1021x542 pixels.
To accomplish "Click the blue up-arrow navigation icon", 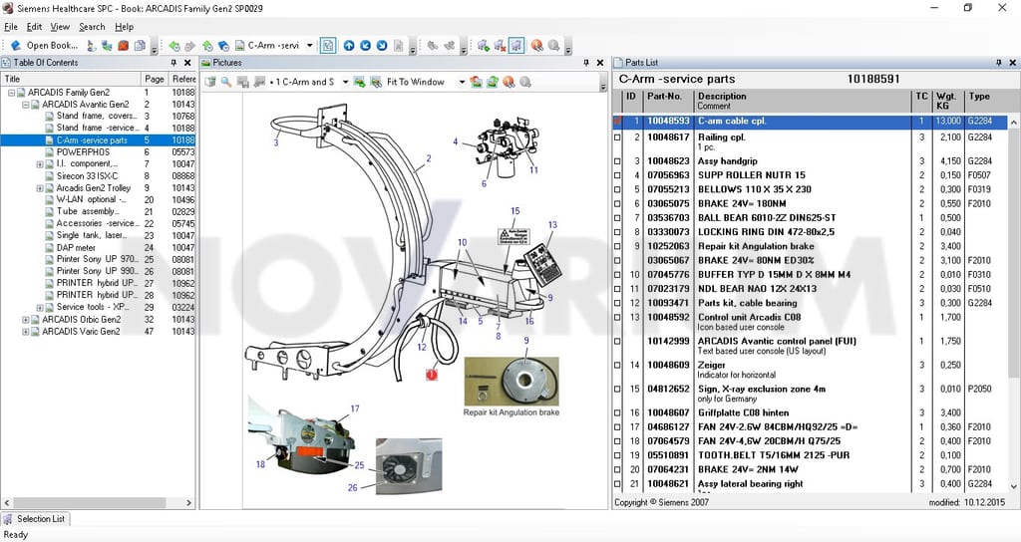I will [349, 46].
